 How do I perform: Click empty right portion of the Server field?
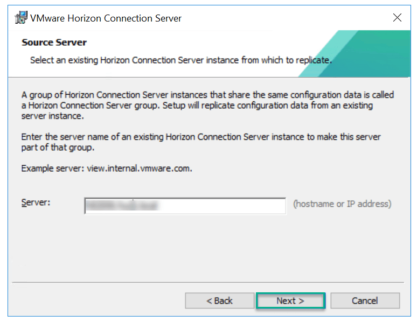(237, 206)
